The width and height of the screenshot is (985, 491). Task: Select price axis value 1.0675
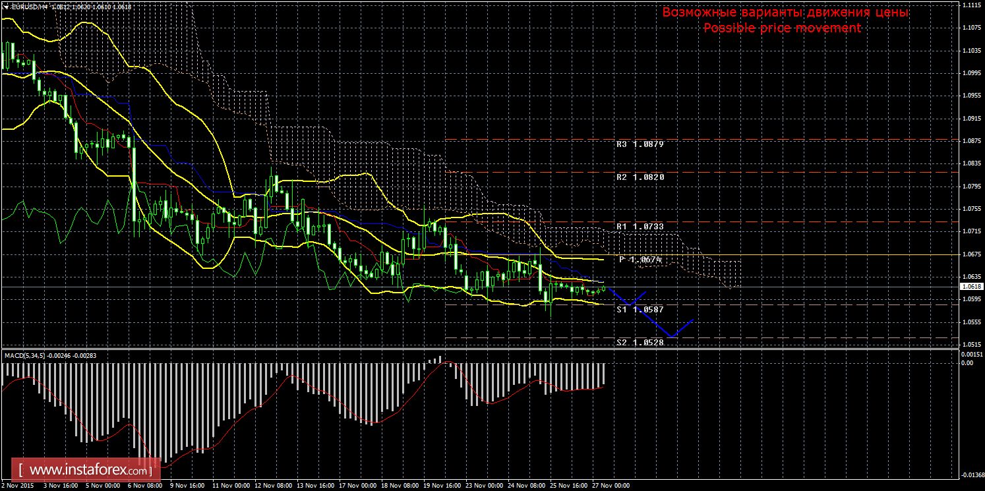(972, 254)
